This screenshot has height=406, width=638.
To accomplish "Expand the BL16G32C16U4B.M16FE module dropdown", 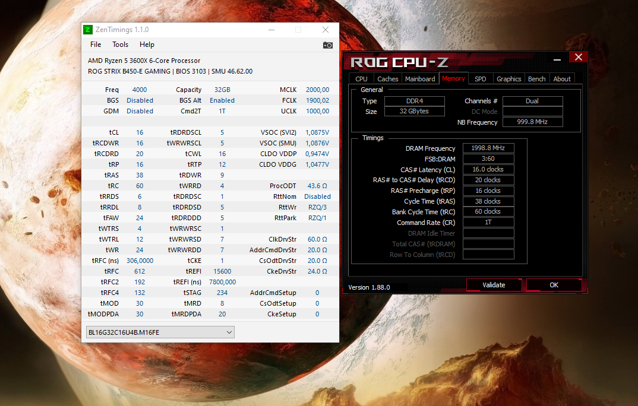I will click(160, 332).
